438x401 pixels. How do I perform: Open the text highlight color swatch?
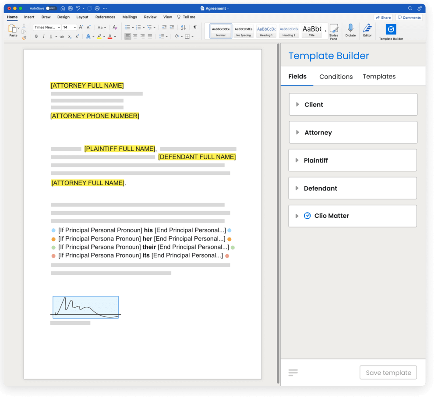[100, 36]
